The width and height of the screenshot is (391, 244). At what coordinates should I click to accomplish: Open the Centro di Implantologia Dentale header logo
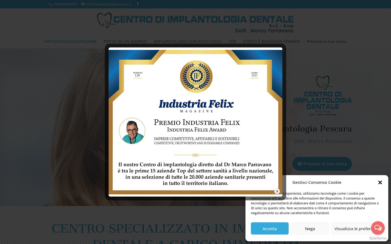(195, 23)
